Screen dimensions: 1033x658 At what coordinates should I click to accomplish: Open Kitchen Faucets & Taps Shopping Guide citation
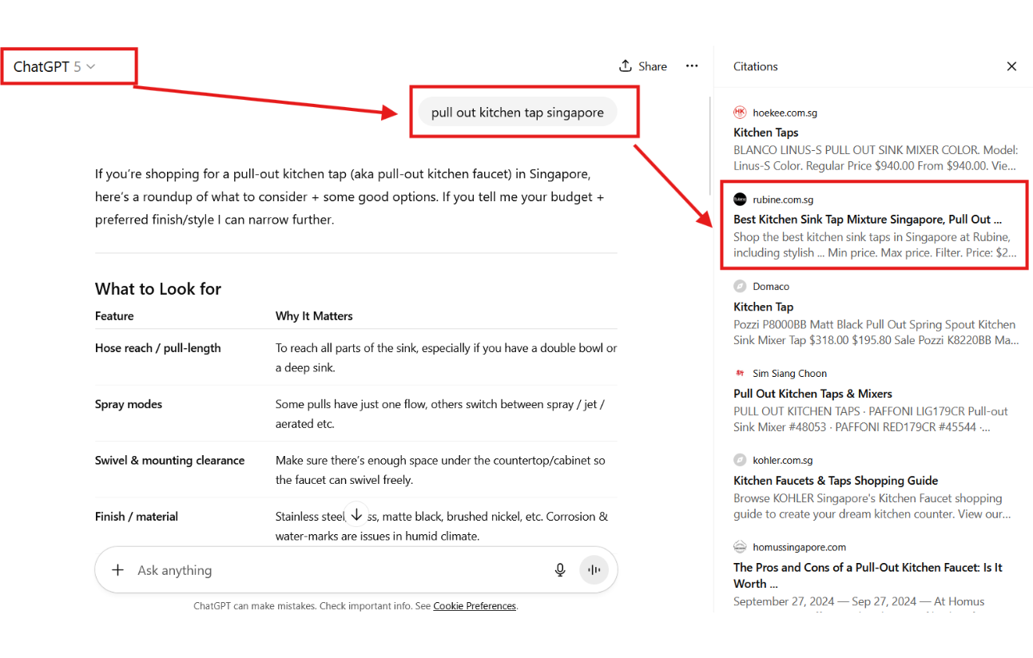point(836,481)
